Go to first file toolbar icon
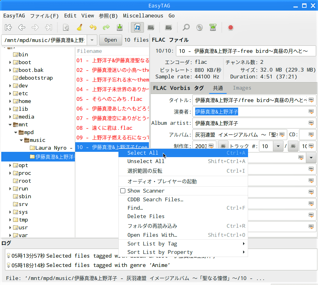The height and width of the screenshot is (285, 318). (8, 27)
